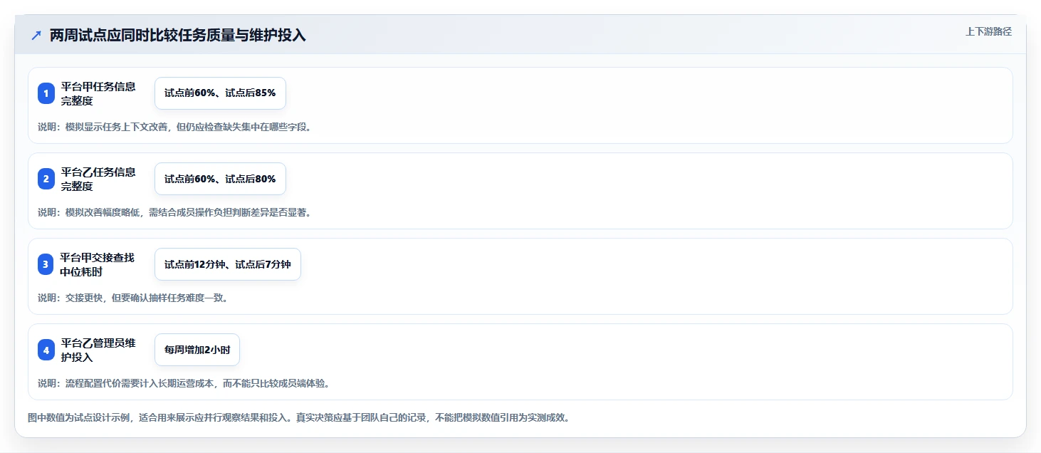Click the note about 缺失集中在哪些字段

click(174, 127)
